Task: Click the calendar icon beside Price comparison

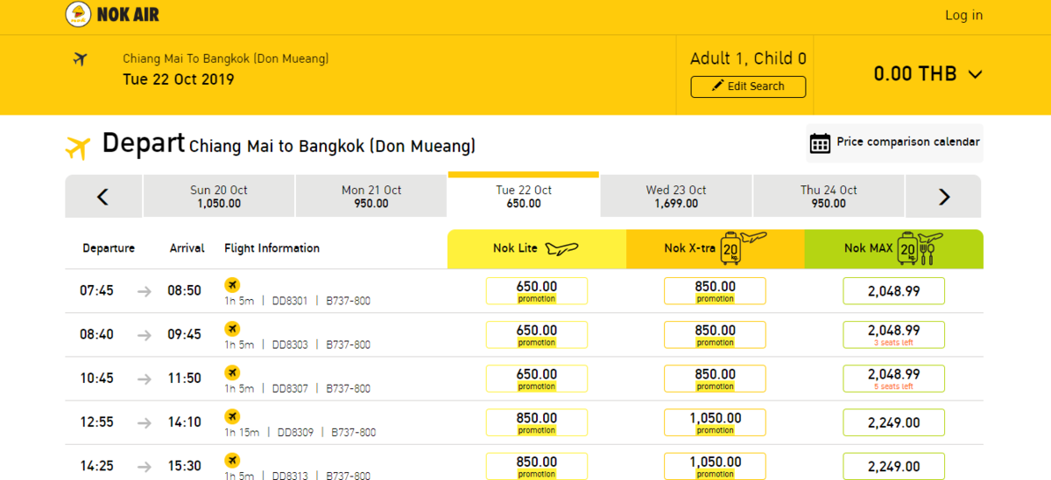Action: pyautogui.click(x=820, y=143)
